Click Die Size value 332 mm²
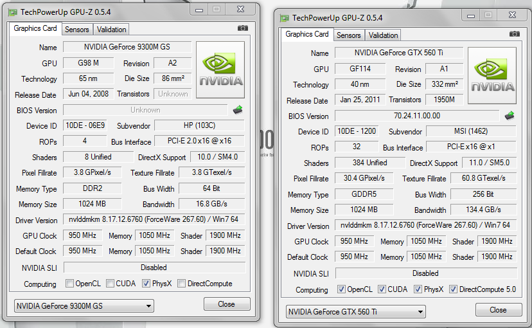Screen dimensions: 532x328 click(444, 84)
